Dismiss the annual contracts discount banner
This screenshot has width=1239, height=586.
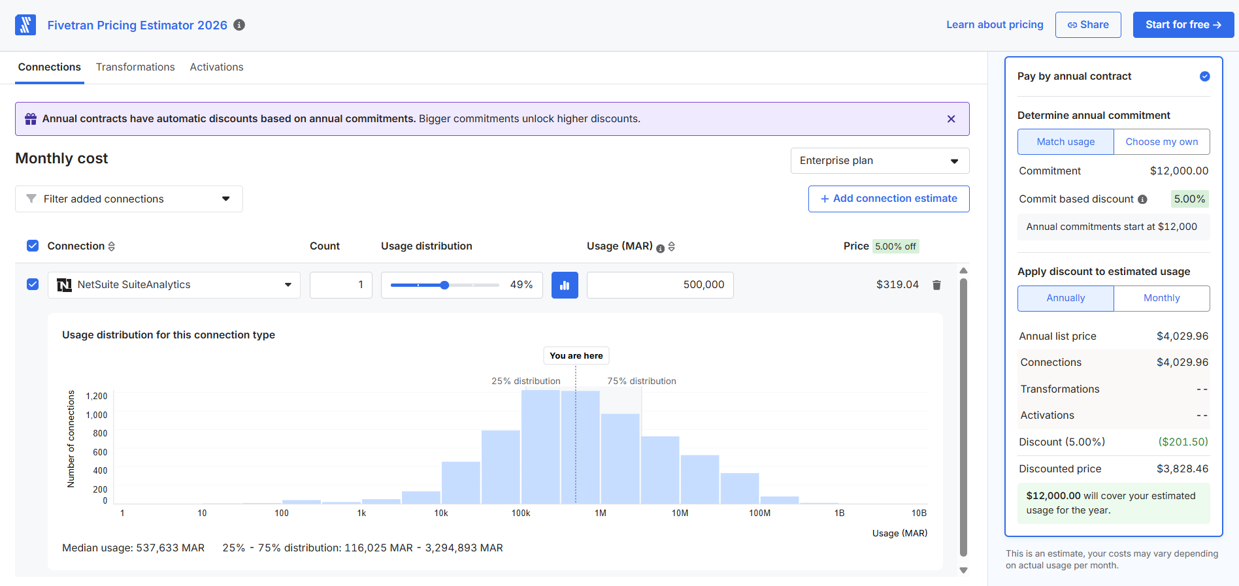(951, 119)
